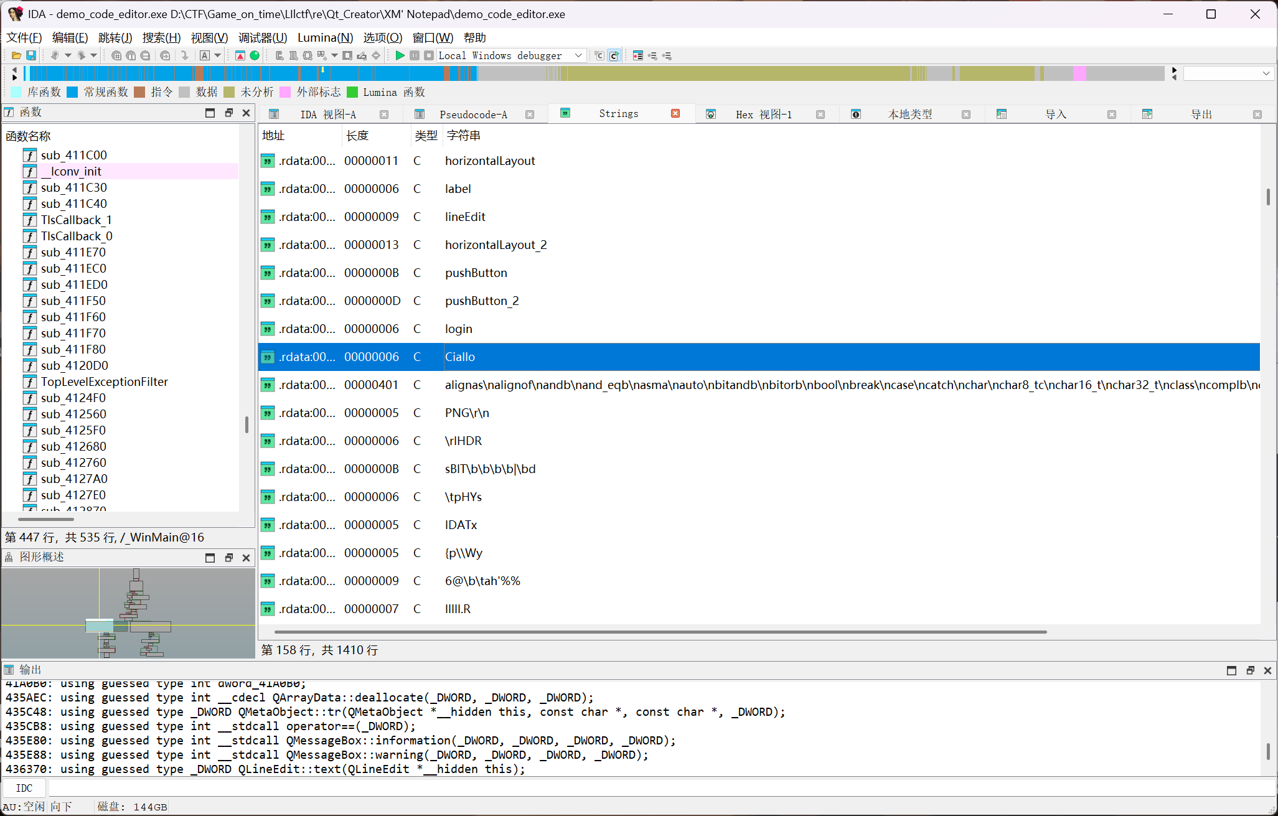Maximize the 函数 panel

tap(210, 113)
